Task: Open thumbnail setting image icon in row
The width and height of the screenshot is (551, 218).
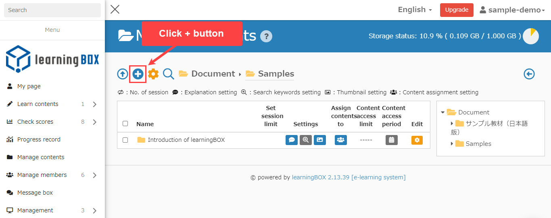Action: point(320,140)
